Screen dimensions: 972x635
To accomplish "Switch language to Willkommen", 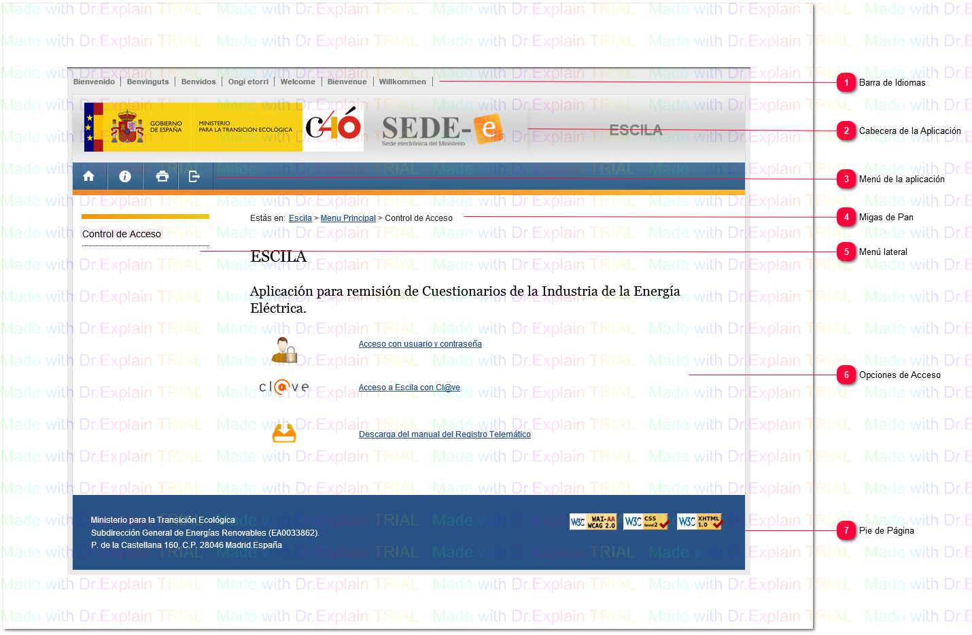I will pyautogui.click(x=402, y=81).
